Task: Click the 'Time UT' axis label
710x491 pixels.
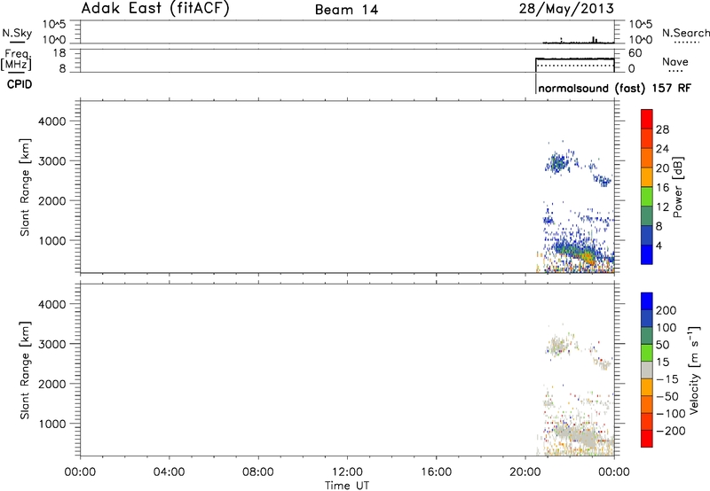Action: click(347, 486)
